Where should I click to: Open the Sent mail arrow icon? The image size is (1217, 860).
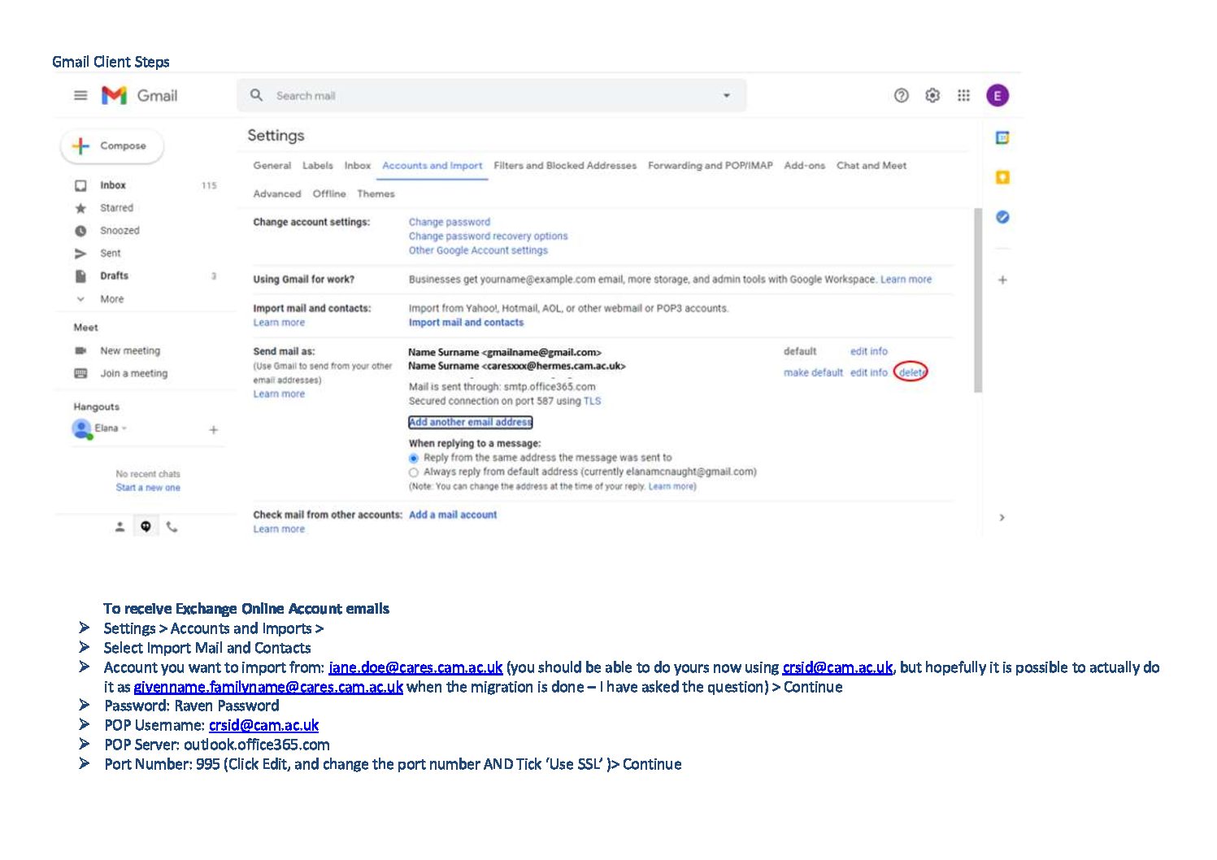point(80,254)
